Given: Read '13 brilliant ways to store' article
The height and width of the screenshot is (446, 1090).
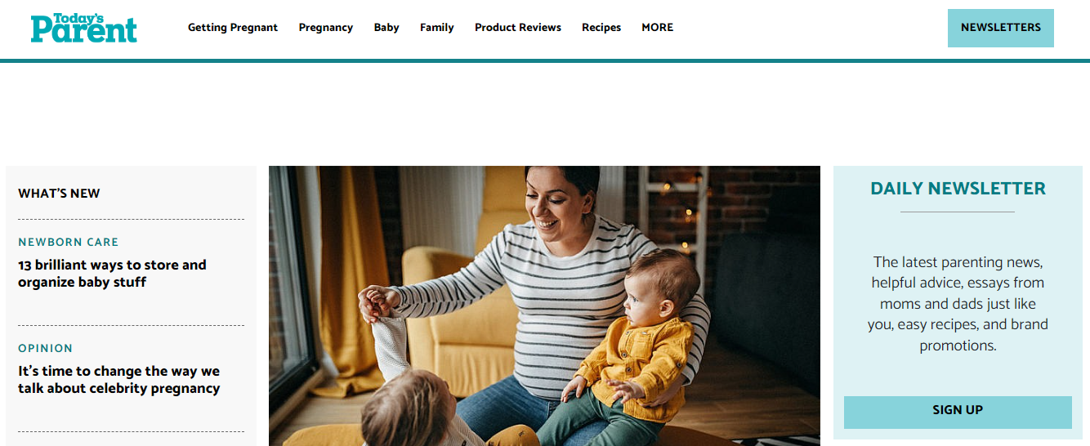Looking at the screenshot, I should tap(112, 274).
